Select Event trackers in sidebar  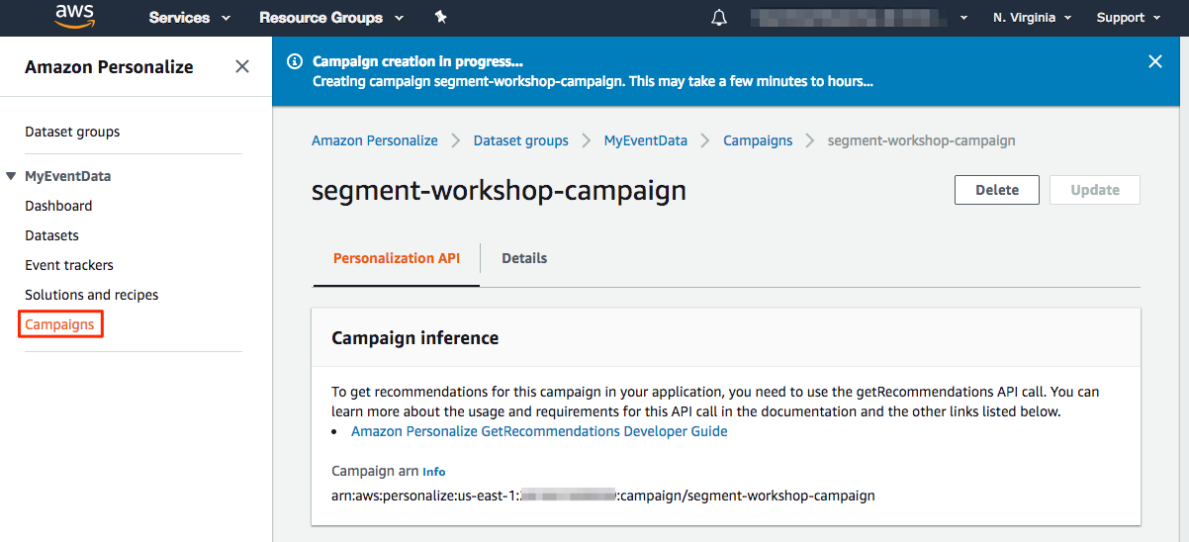tap(69, 265)
